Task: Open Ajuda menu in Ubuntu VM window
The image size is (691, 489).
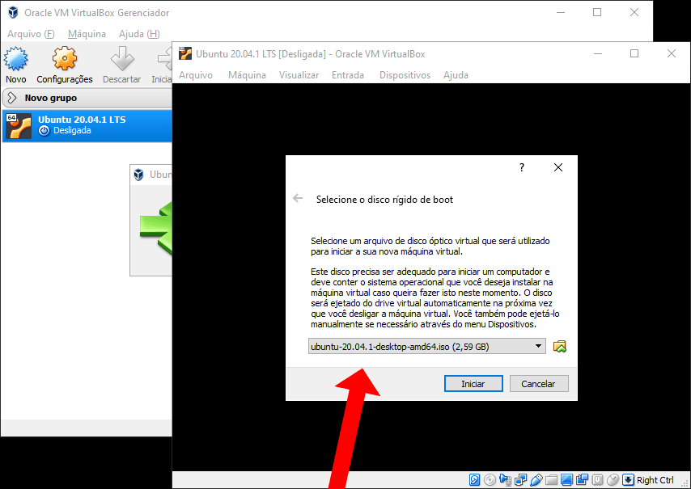Action: pos(456,75)
